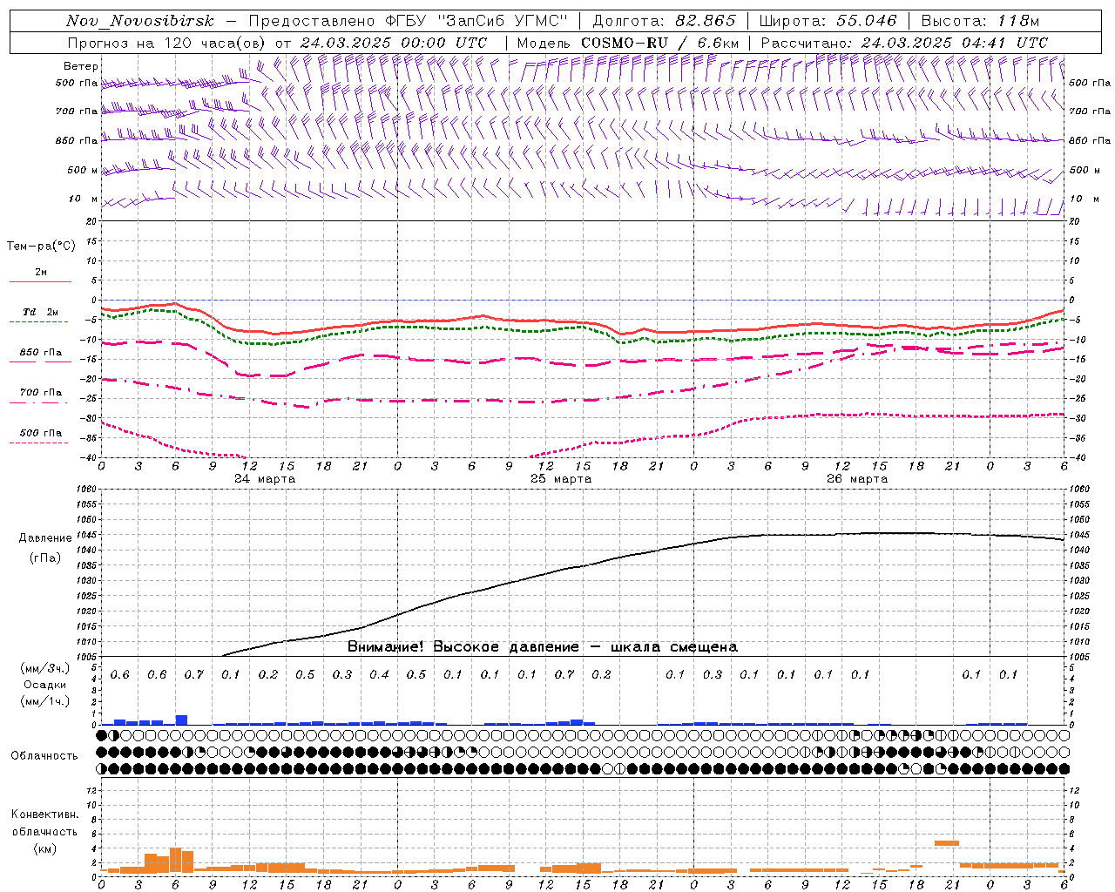Click the 'Тем-ра(°C)' temperature label
The image size is (1115, 892).
point(41,246)
